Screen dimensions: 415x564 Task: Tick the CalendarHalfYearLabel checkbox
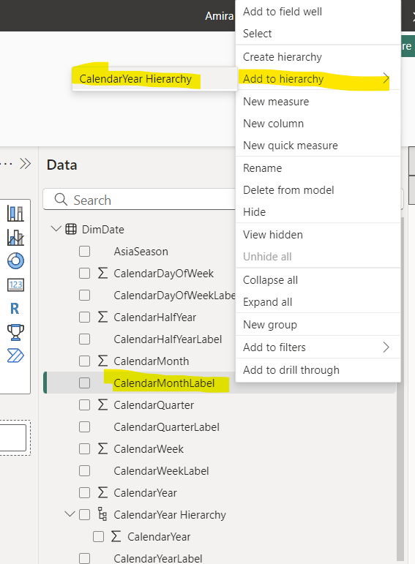point(85,339)
